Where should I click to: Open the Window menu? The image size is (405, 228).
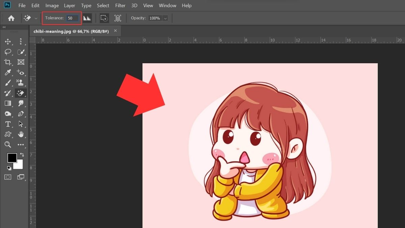click(167, 5)
